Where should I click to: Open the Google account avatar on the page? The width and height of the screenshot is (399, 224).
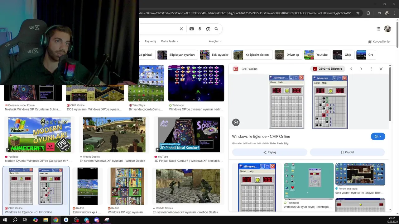(387, 29)
